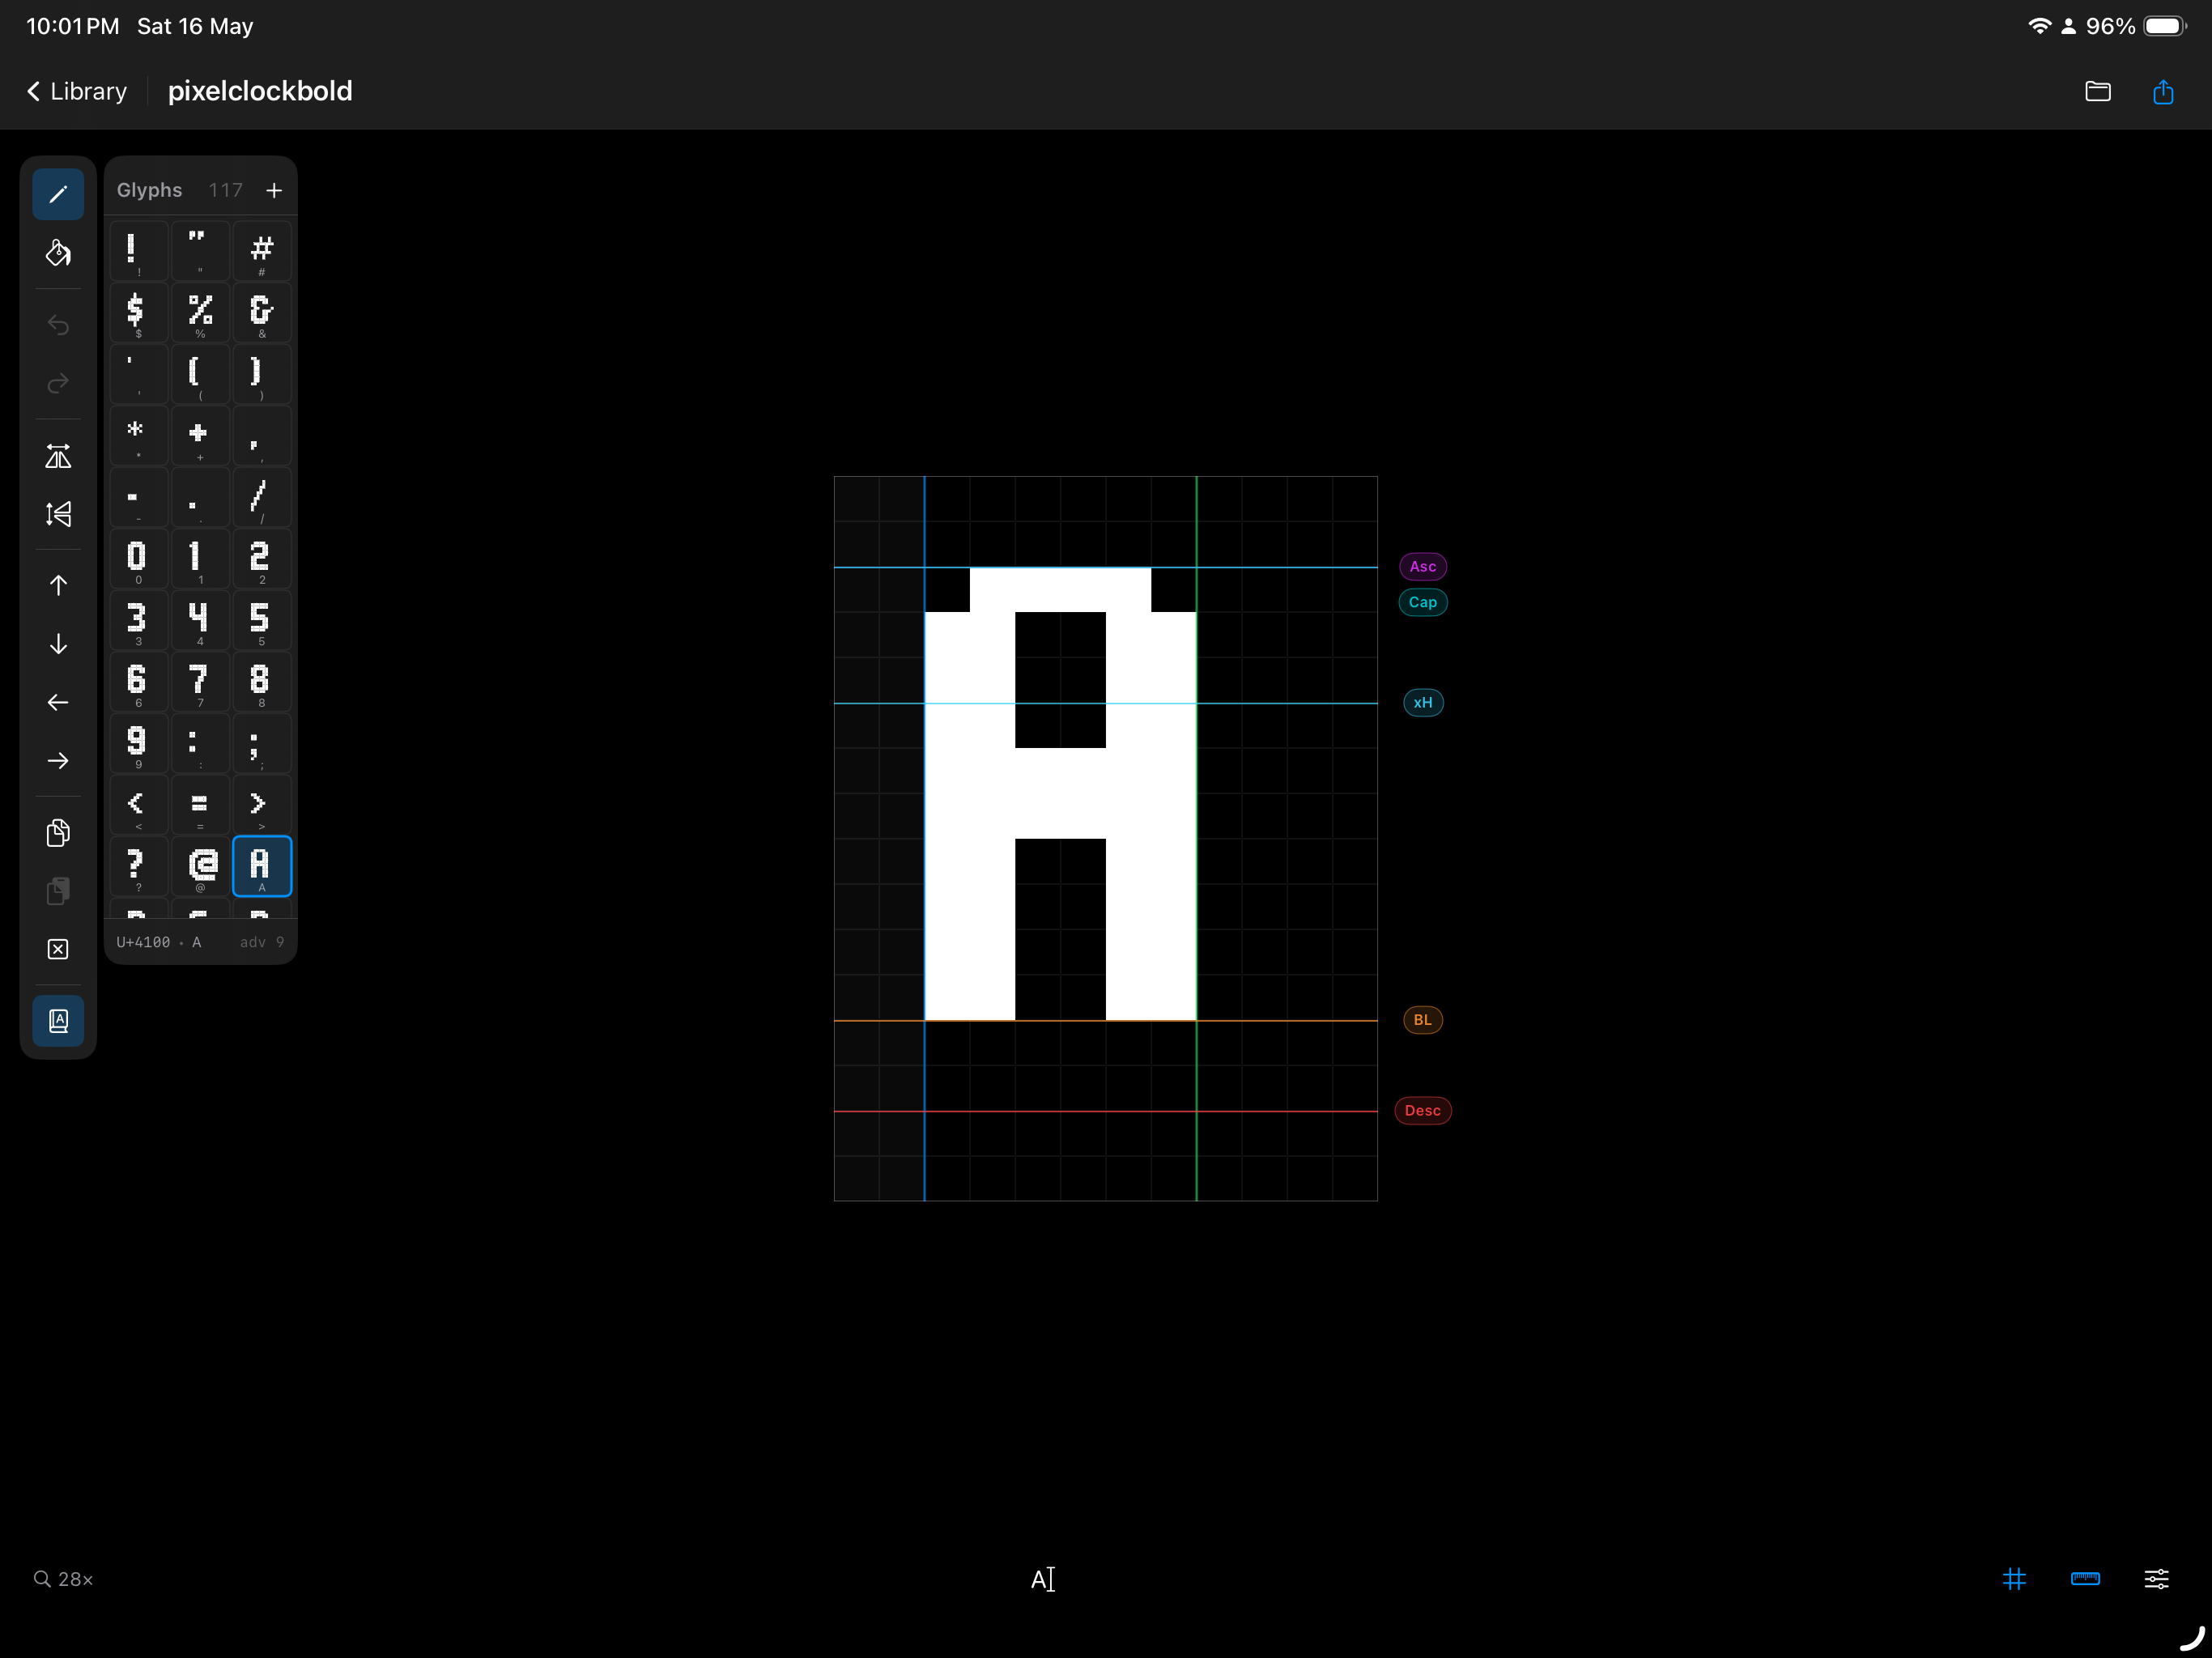Select the colon glyph
The image size is (2212, 1658).
click(x=200, y=743)
